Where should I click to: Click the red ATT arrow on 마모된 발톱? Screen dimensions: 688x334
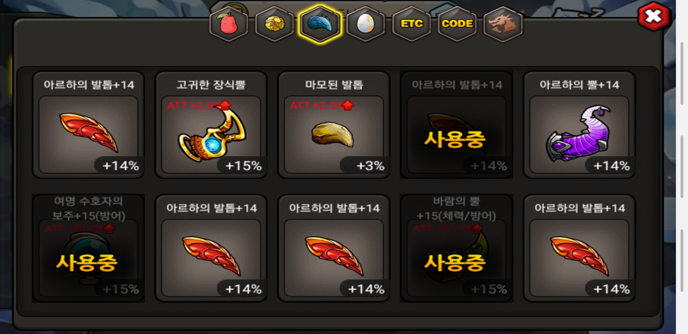point(348,105)
